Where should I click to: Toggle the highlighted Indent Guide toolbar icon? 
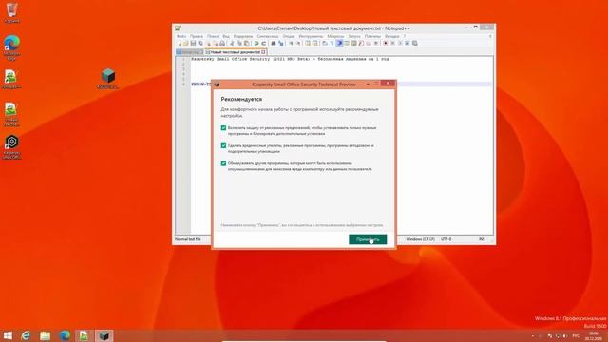click(x=339, y=43)
